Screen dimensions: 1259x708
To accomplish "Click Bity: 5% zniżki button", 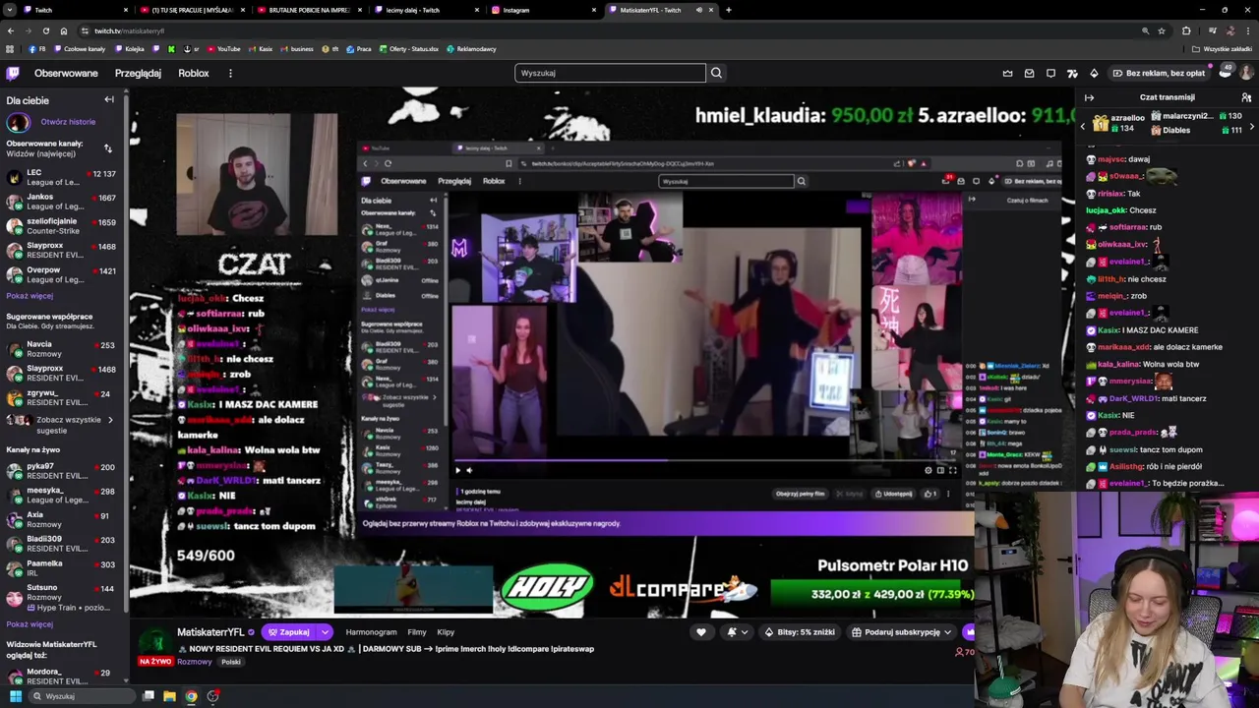I will pos(800,632).
